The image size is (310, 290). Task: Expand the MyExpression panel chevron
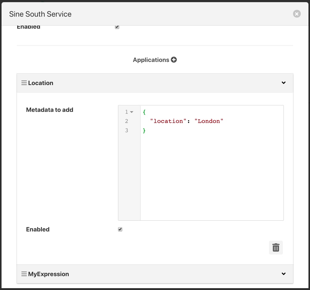283,274
